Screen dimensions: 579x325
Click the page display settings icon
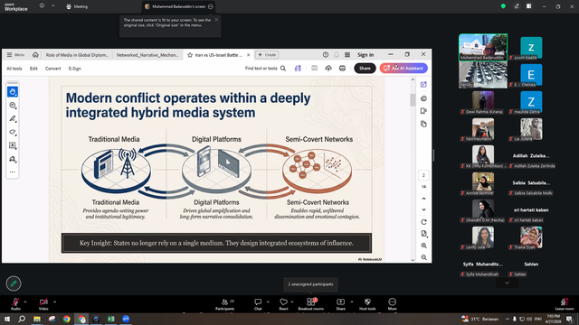424,234
